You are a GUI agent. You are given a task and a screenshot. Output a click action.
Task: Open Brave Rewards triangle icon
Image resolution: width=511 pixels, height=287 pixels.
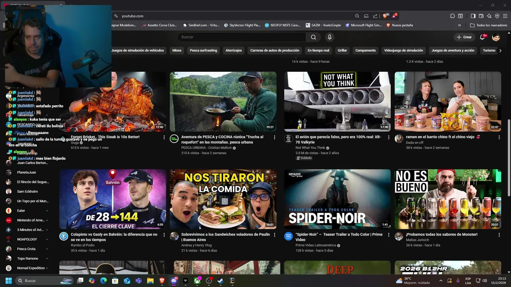394,16
